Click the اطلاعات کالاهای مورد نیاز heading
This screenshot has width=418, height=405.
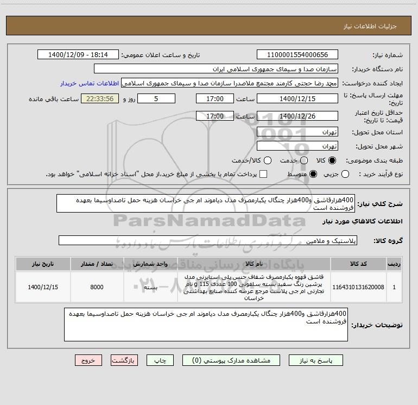pyautogui.click(x=362, y=221)
